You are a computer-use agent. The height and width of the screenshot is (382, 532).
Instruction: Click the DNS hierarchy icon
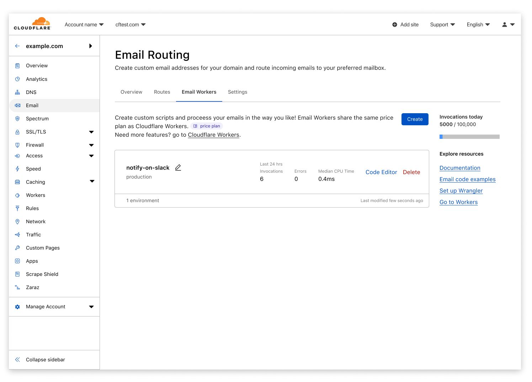click(17, 92)
